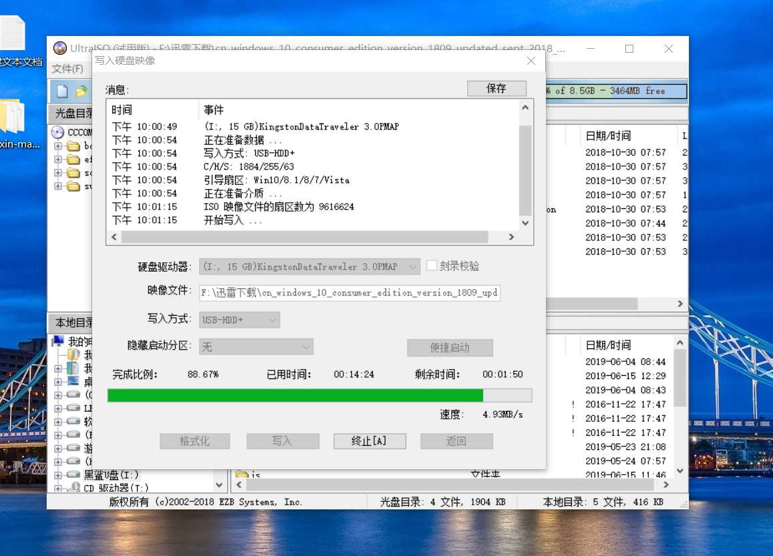Click the message log horizontal scrollbar
This screenshot has height=556, width=773.
[x=305, y=237]
